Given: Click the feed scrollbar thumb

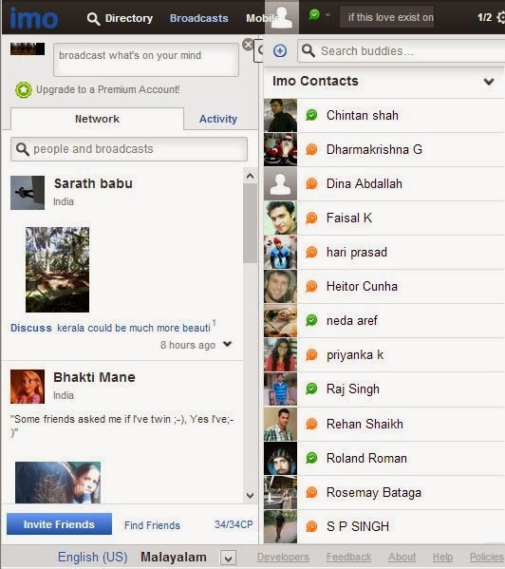Looking at the screenshot, I should coord(250,223).
